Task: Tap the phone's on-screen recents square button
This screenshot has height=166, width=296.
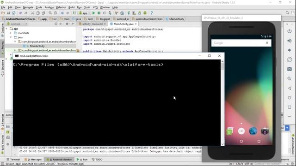Action: click(259, 142)
